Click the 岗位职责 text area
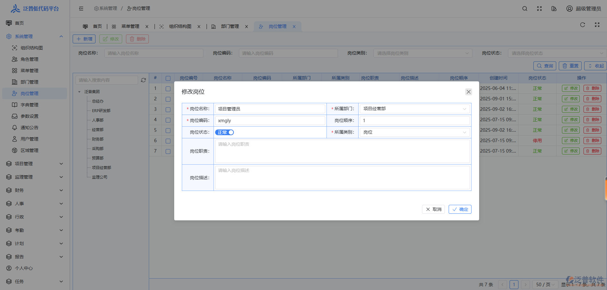Image resolution: width=607 pixels, height=290 pixels. click(x=342, y=151)
